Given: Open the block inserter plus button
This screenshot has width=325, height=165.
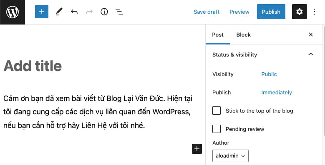Looking at the screenshot, I should point(42,12).
